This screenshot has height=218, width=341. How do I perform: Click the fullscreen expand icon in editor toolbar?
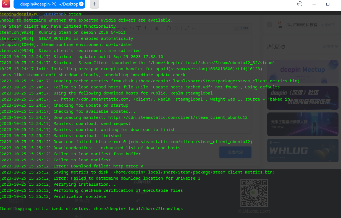[187, 28]
